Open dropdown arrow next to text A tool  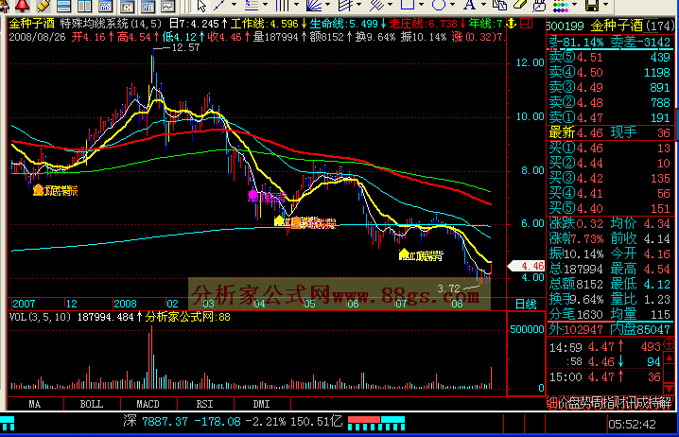pyautogui.click(x=483, y=4)
